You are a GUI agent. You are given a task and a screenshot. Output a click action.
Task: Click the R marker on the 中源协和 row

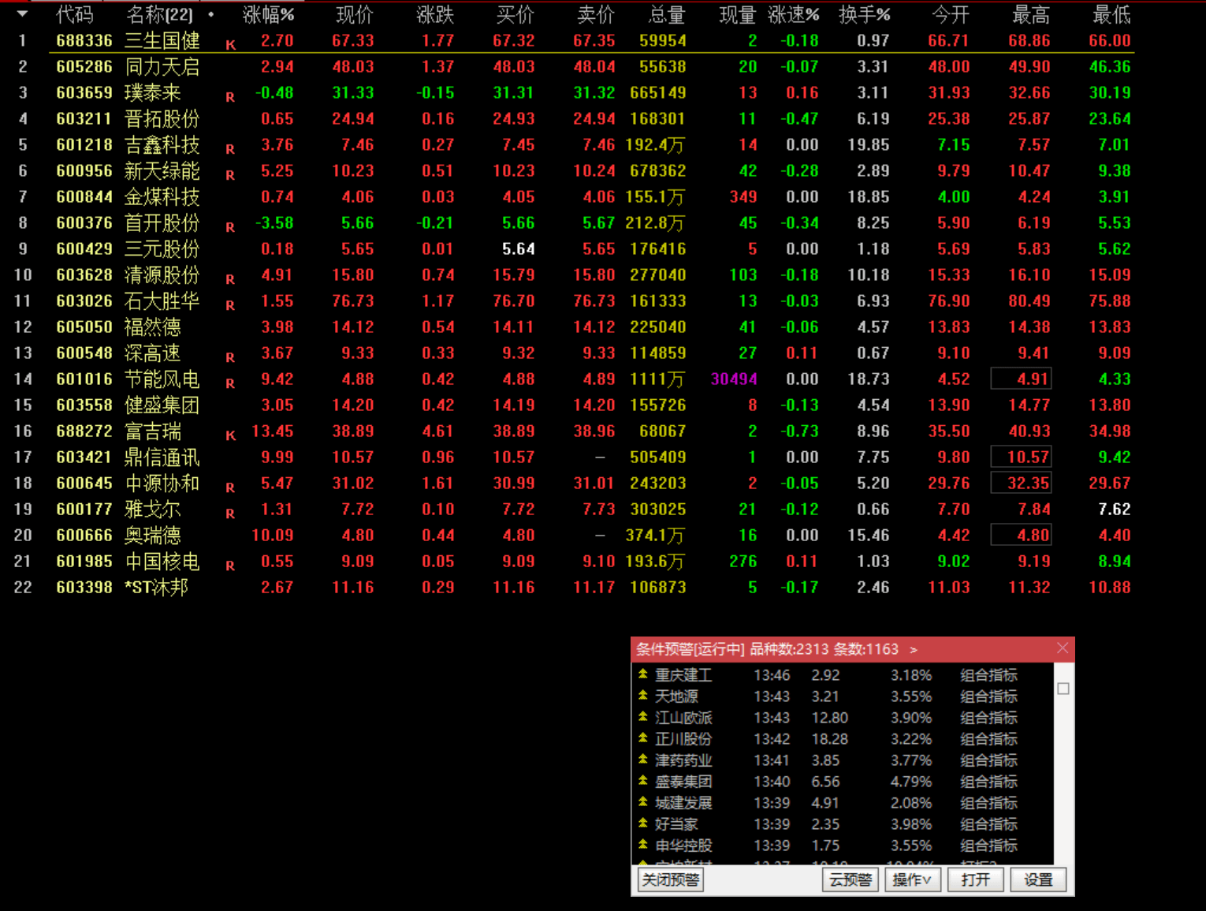(230, 487)
